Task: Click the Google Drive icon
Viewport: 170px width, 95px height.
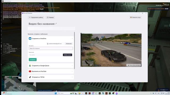Action: point(30,66)
